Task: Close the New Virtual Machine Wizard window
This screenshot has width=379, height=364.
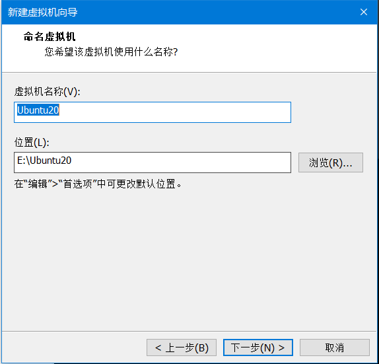Action: click(x=363, y=12)
